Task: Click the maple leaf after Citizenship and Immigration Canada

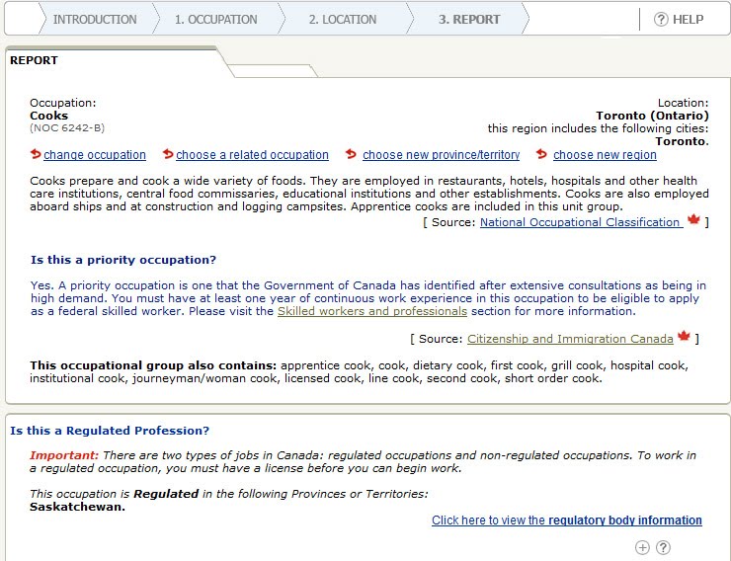Action: (x=684, y=336)
